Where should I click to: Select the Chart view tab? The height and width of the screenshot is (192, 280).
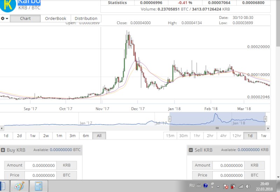[x=25, y=19]
